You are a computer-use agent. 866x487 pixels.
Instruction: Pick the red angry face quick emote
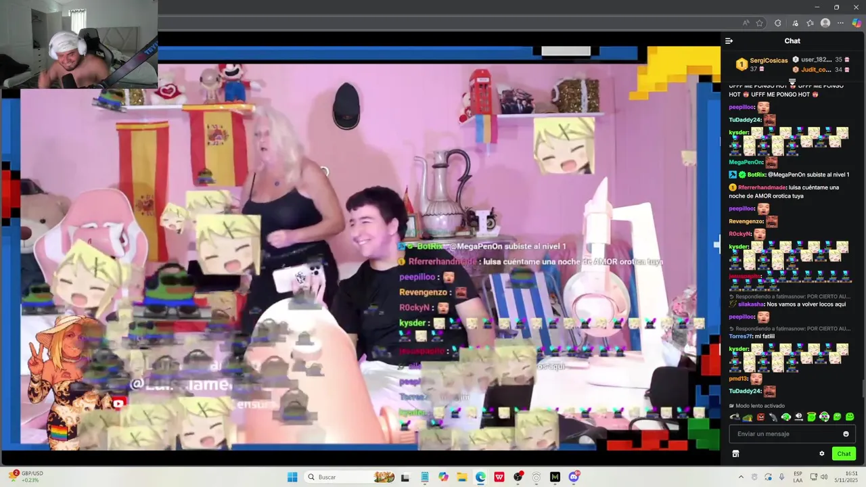[x=760, y=417]
